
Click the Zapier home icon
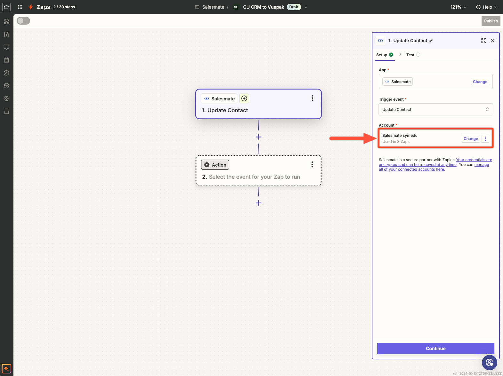coord(6,7)
